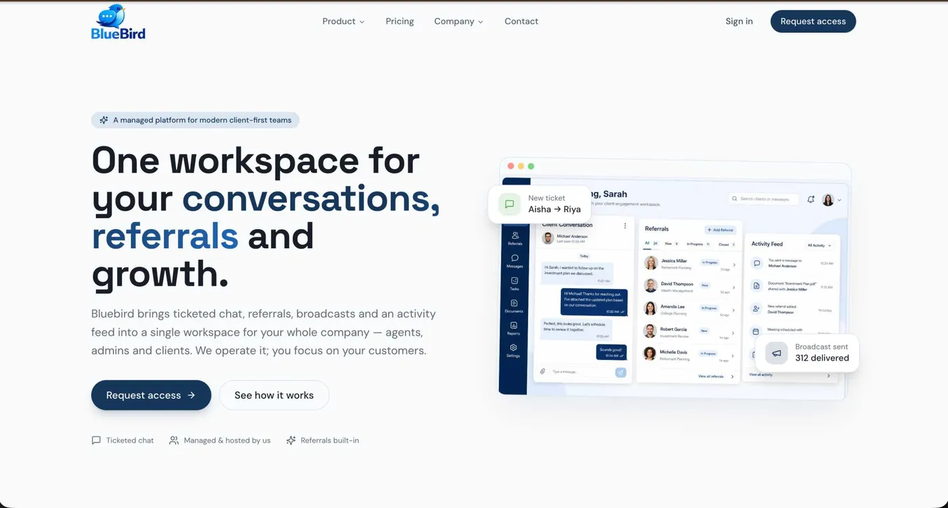Click Michelle Davis's avatar
The width and height of the screenshot is (948, 508).
[x=649, y=353]
